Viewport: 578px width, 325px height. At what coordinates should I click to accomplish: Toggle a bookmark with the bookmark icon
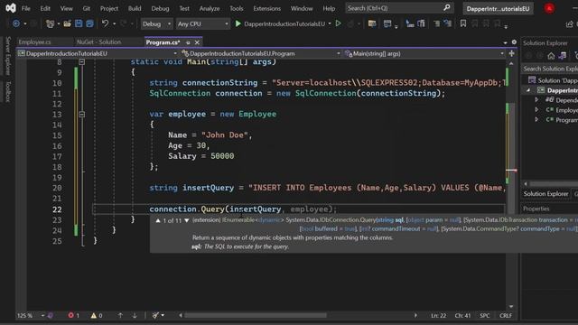463,23
